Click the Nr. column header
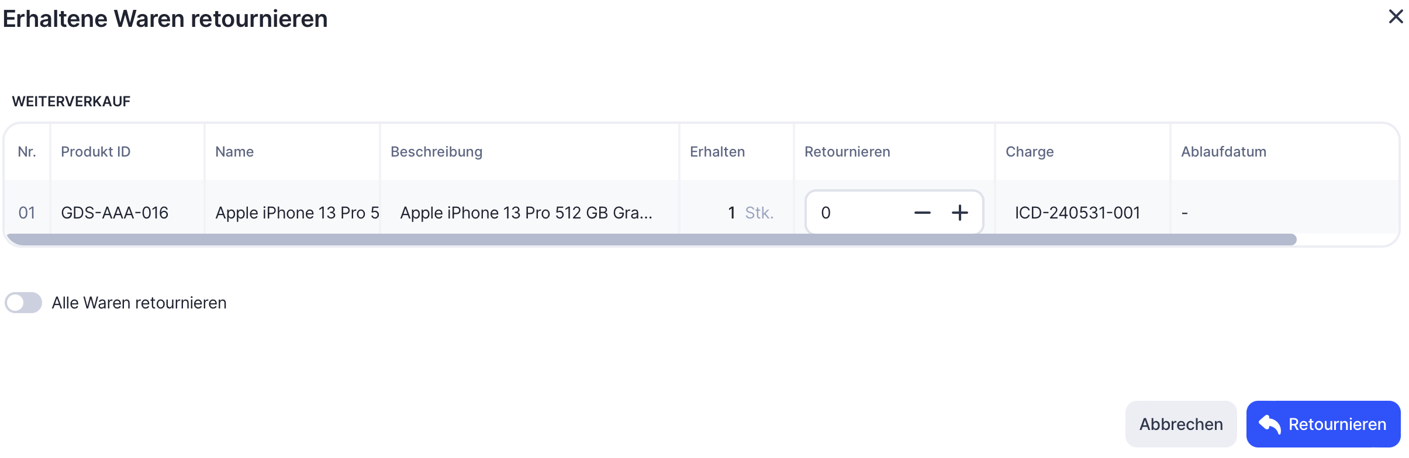The height and width of the screenshot is (458, 1409). coord(27,152)
